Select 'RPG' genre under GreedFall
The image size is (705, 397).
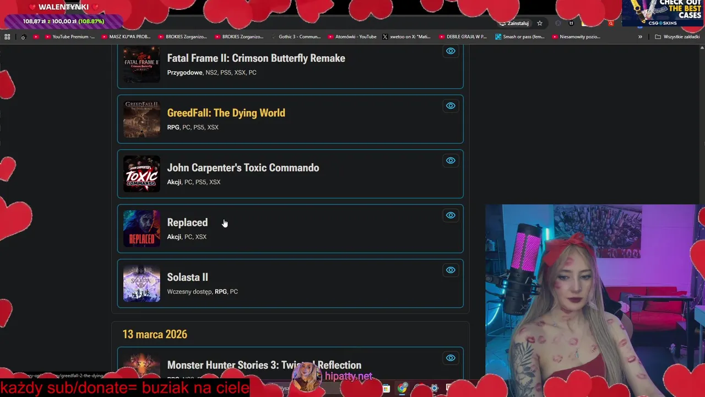click(173, 127)
